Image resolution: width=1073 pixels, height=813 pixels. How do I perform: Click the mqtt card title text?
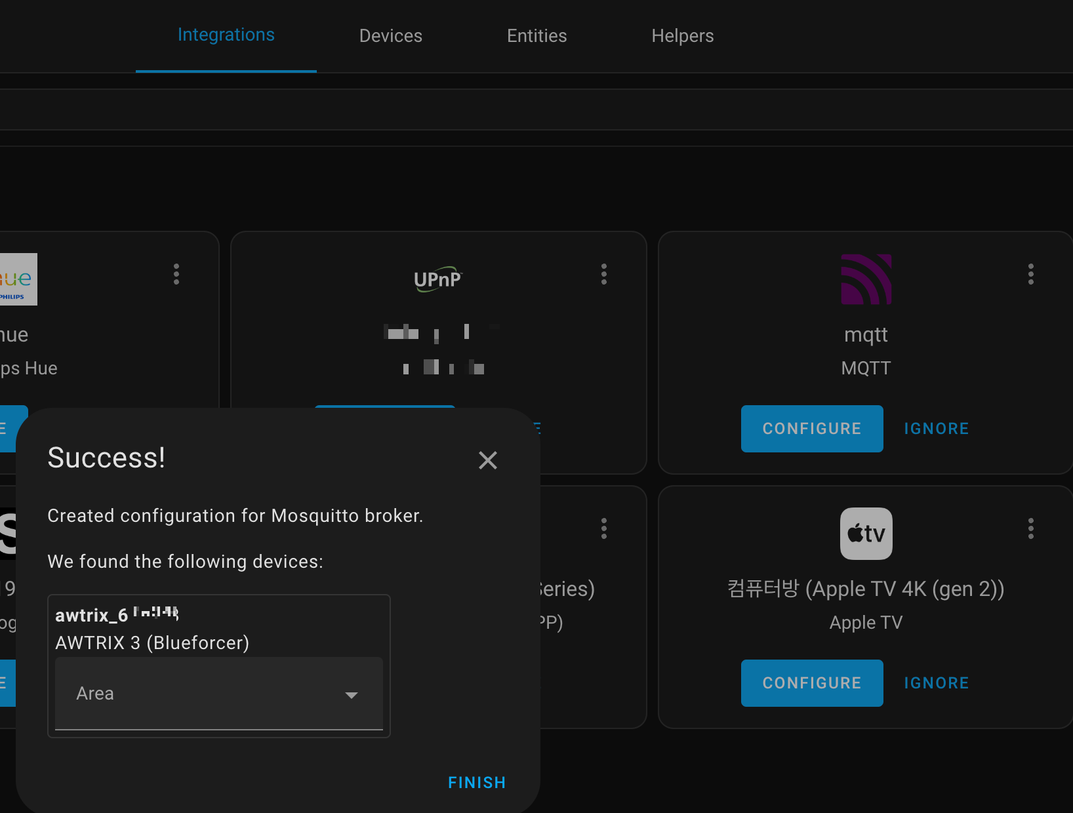(866, 335)
